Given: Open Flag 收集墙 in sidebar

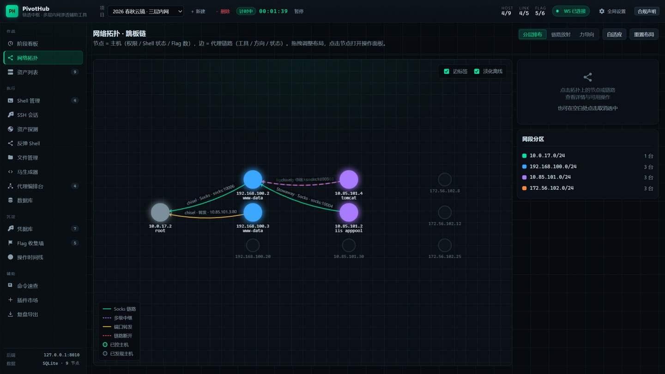Looking at the screenshot, I should [x=43, y=243].
